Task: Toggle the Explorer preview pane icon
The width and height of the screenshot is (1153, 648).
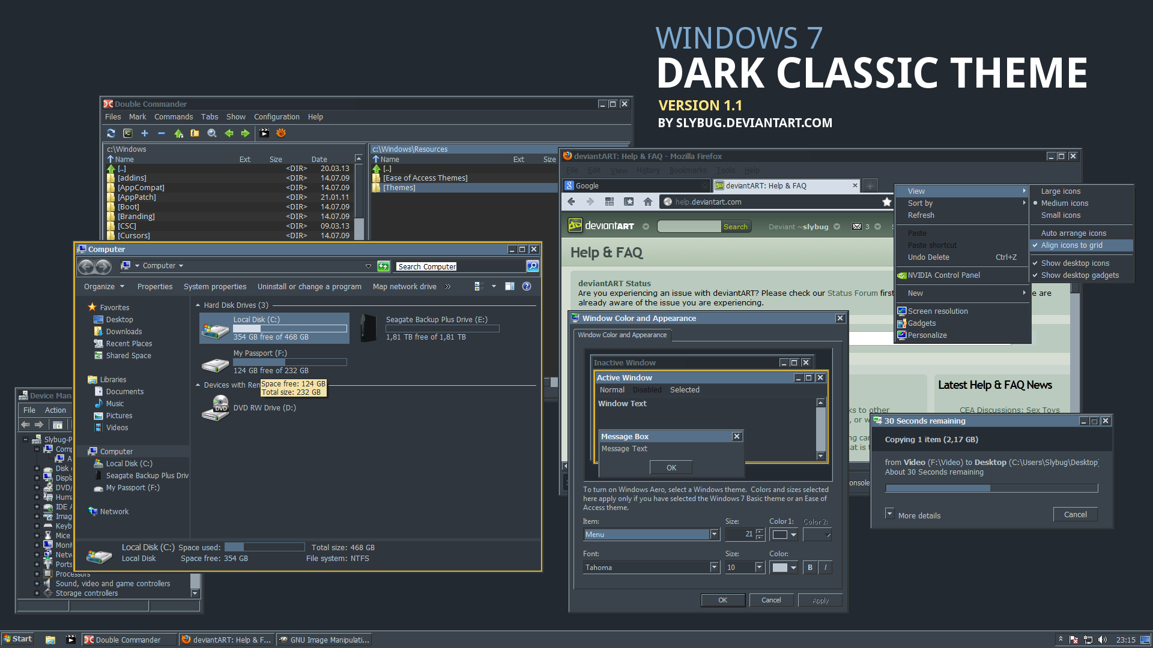Action: pos(509,286)
